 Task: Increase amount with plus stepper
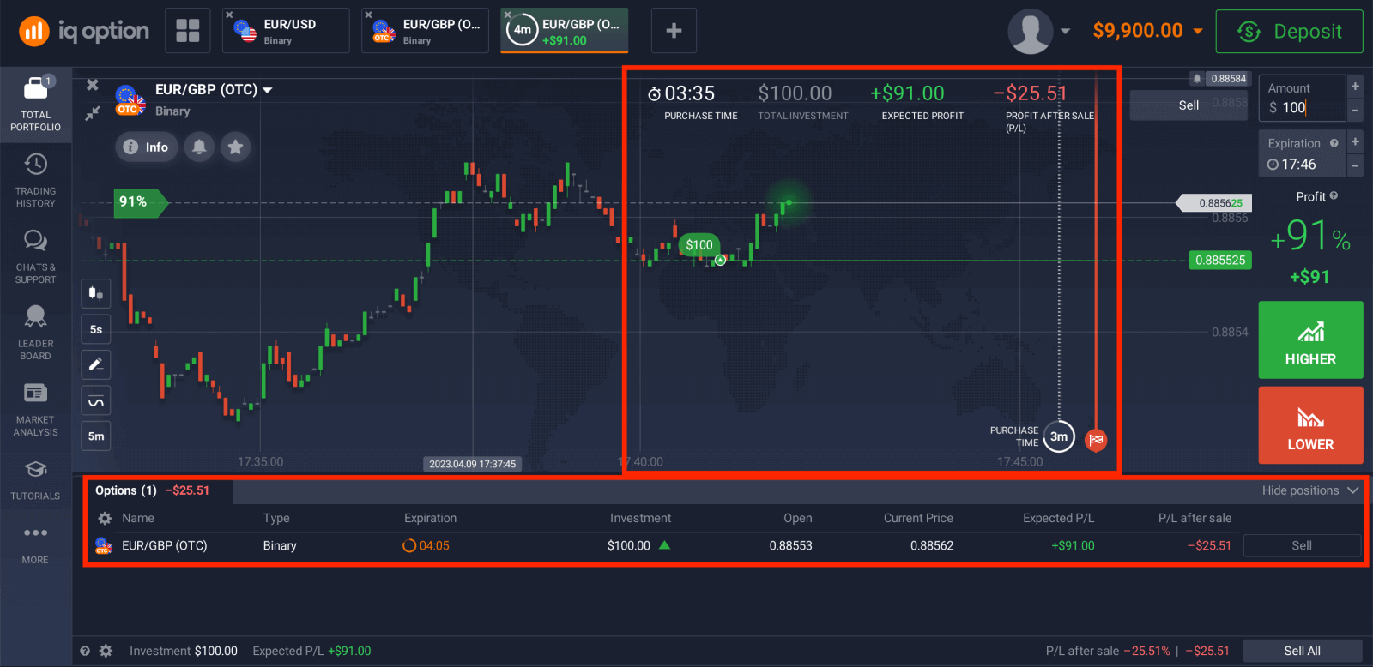(x=1355, y=86)
